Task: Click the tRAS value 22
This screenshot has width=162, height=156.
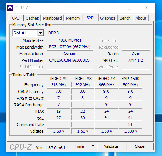Action: point(83,111)
